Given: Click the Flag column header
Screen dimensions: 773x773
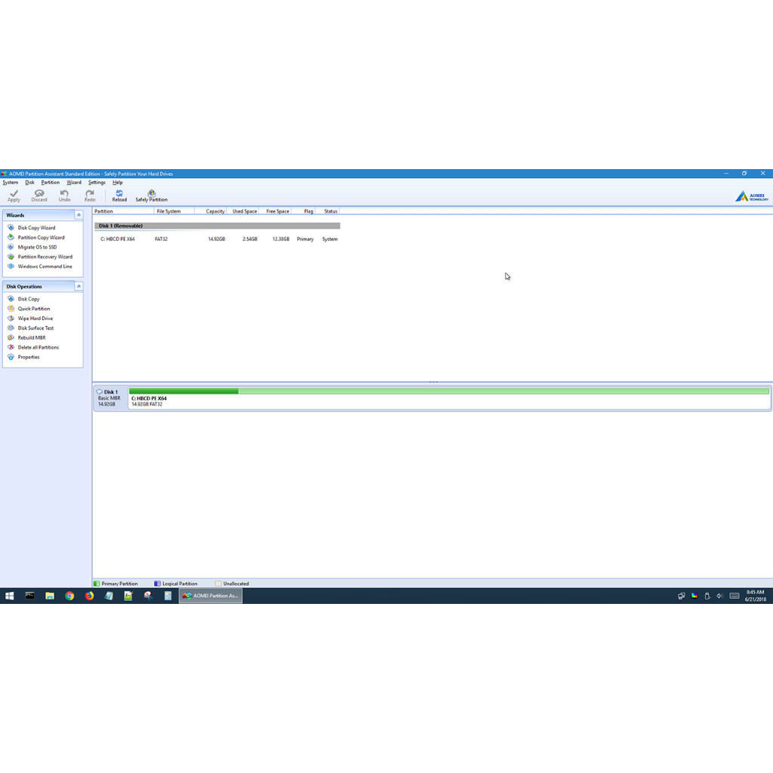Looking at the screenshot, I should [x=303, y=211].
